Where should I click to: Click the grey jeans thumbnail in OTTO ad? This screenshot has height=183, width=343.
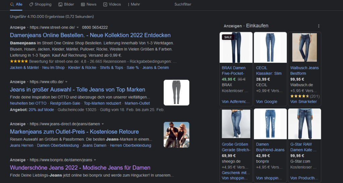176,92
